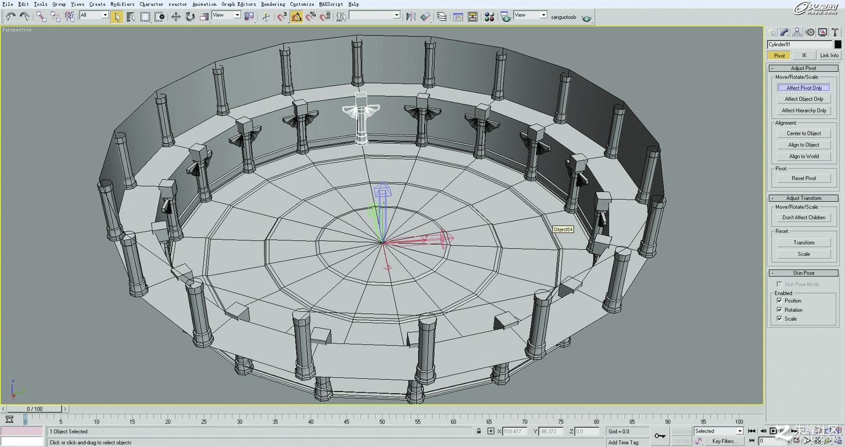
Task: Open the Display command panel tab
Action: tap(822, 32)
